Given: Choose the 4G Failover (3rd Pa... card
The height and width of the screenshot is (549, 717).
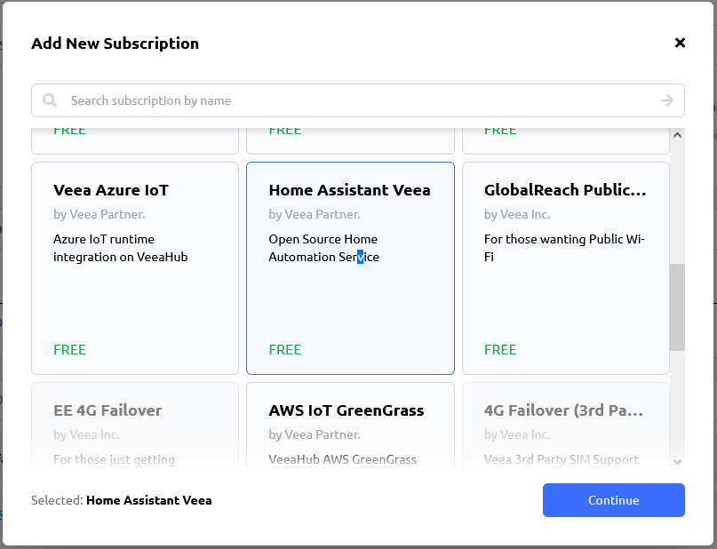Looking at the screenshot, I should point(566,426).
